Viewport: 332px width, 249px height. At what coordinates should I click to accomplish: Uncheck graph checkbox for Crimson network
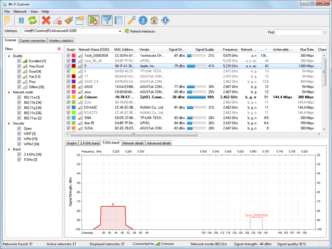click(68, 97)
